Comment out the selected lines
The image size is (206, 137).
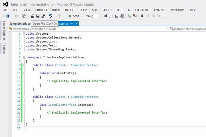point(129,16)
